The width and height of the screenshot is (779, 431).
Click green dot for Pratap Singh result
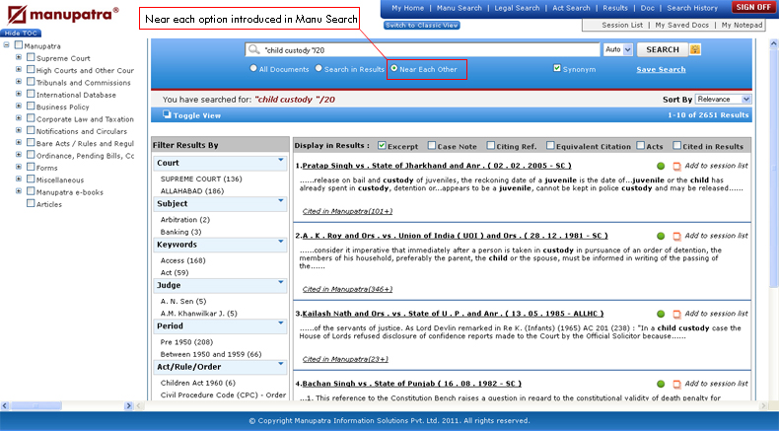coord(661,166)
